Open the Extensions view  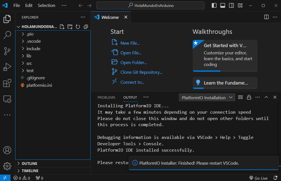point(7,83)
